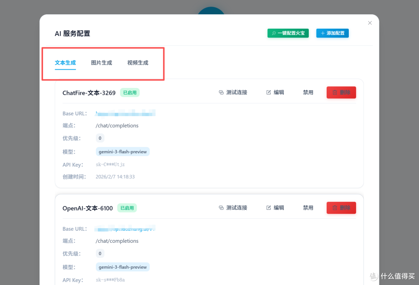419x285 pixels.
Task: Open the ChatFire Base URL link
Action: [x=125, y=113]
